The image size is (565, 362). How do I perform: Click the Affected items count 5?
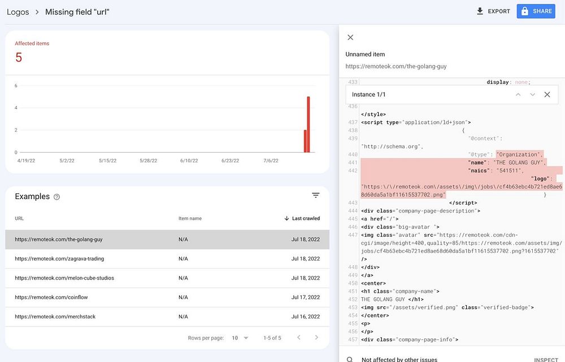click(x=19, y=58)
